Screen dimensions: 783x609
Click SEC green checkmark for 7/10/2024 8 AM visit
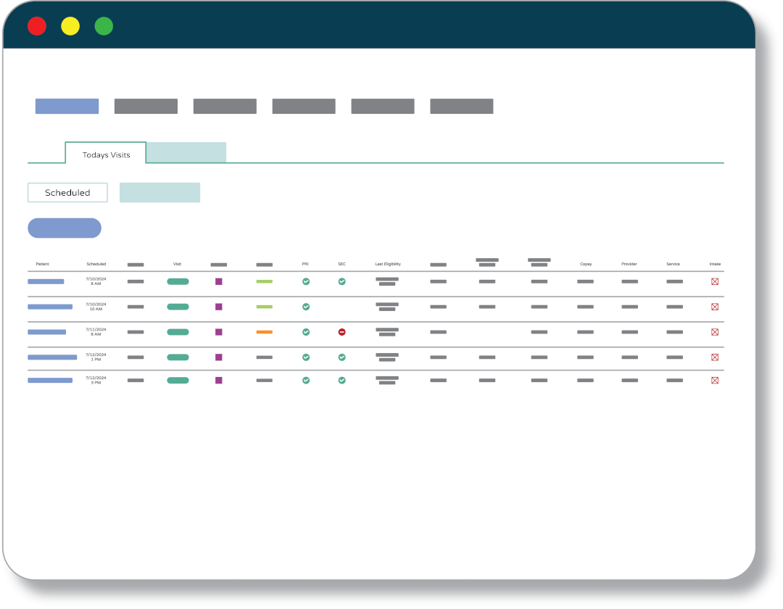(341, 281)
